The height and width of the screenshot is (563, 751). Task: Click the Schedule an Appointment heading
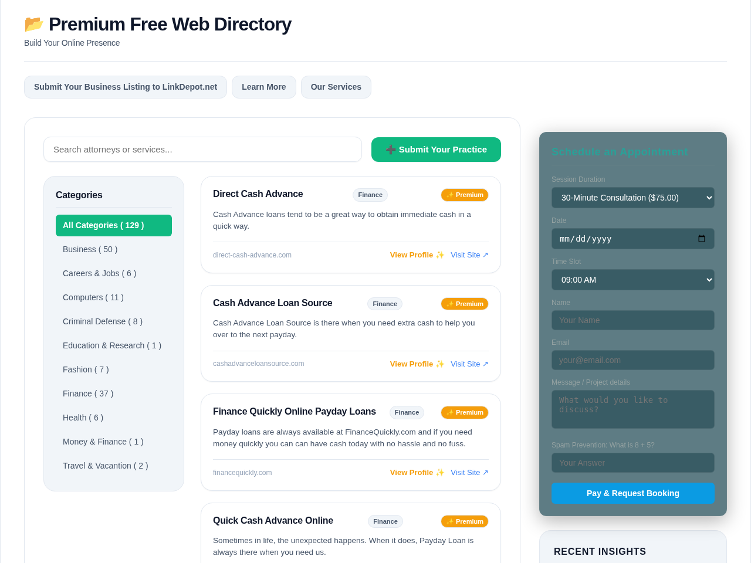pos(620,152)
